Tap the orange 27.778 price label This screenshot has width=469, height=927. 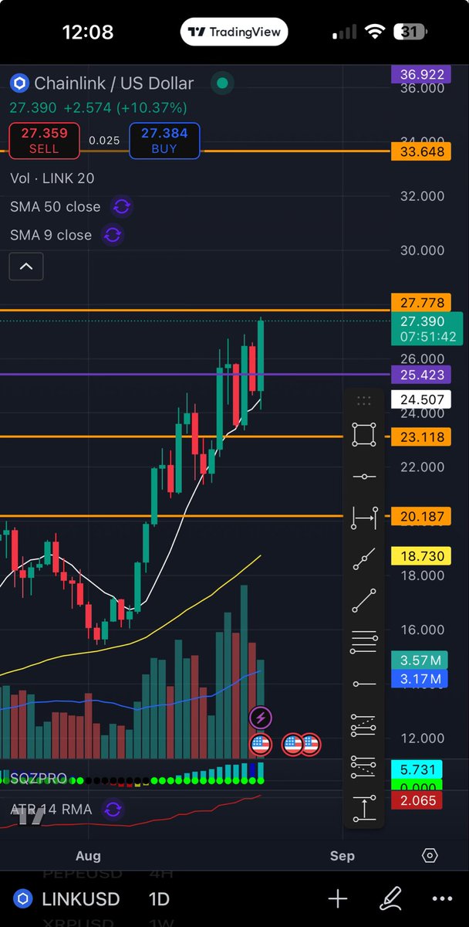422,302
